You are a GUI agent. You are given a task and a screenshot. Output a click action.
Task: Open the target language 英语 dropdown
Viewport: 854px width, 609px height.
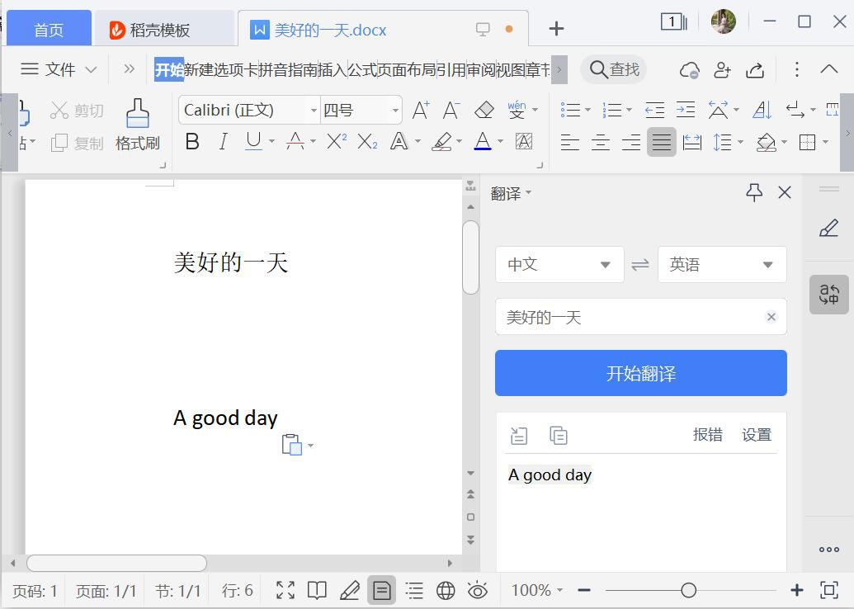coord(722,264)
